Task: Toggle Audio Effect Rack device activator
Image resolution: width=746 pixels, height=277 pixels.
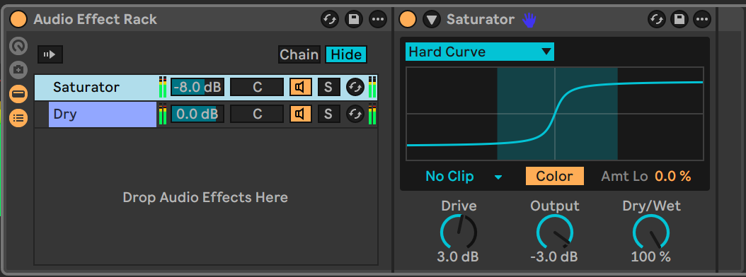Action: click(18, 20)
